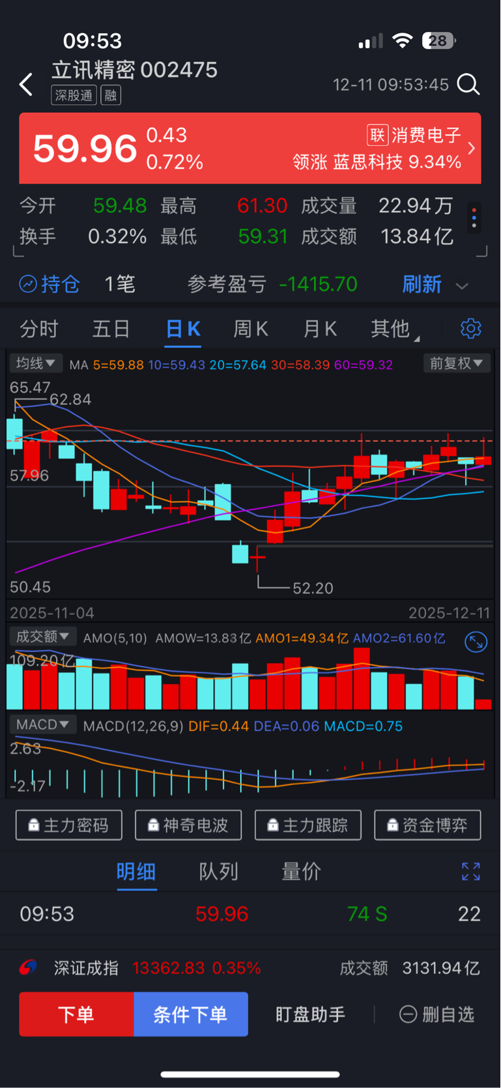Tap the 今开 59.48 value
Viewport: 501px width, 1088px height.
coord(120,206)
